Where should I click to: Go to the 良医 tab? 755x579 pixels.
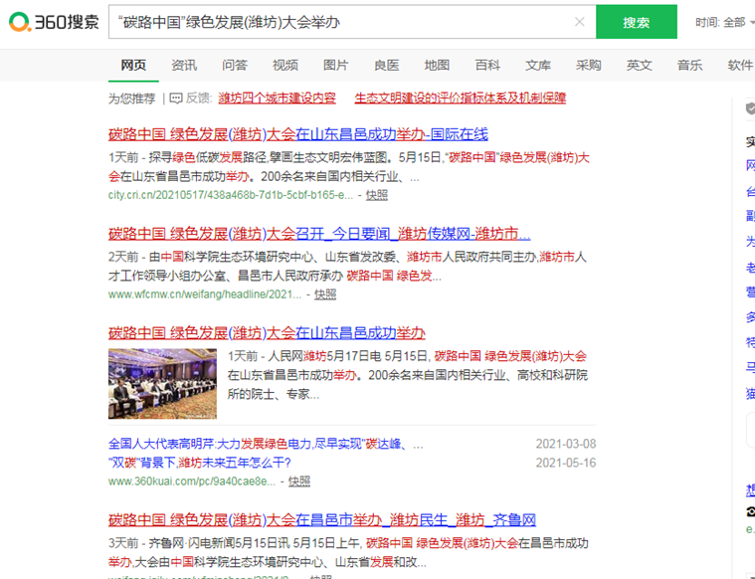(386, 65)
